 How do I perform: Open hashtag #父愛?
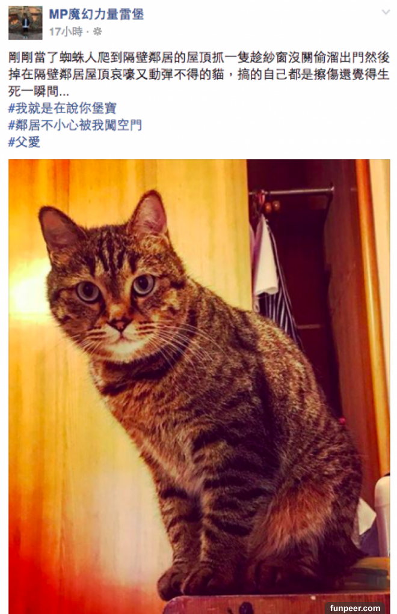[x=24, y=142]
